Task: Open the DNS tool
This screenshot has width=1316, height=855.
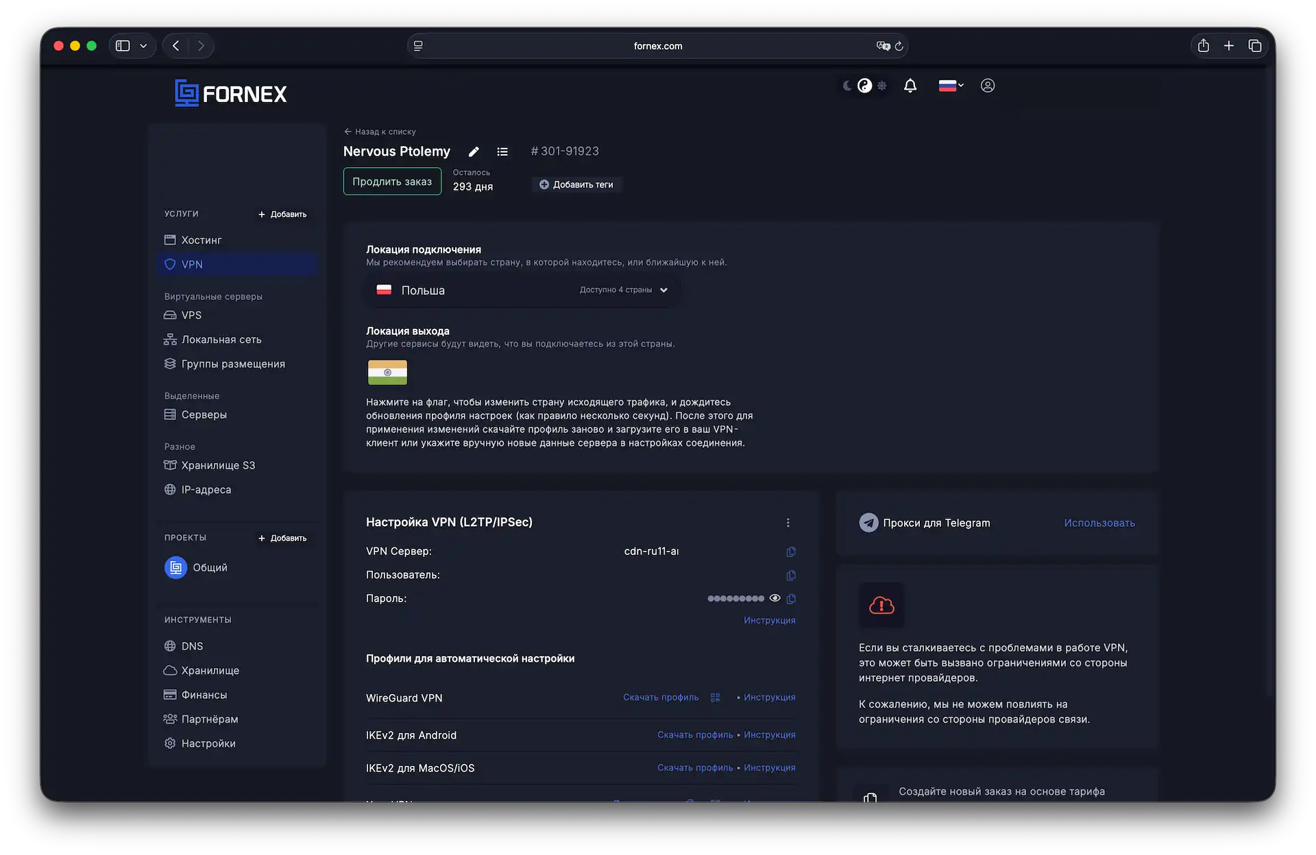Action: tap(192, 645)
